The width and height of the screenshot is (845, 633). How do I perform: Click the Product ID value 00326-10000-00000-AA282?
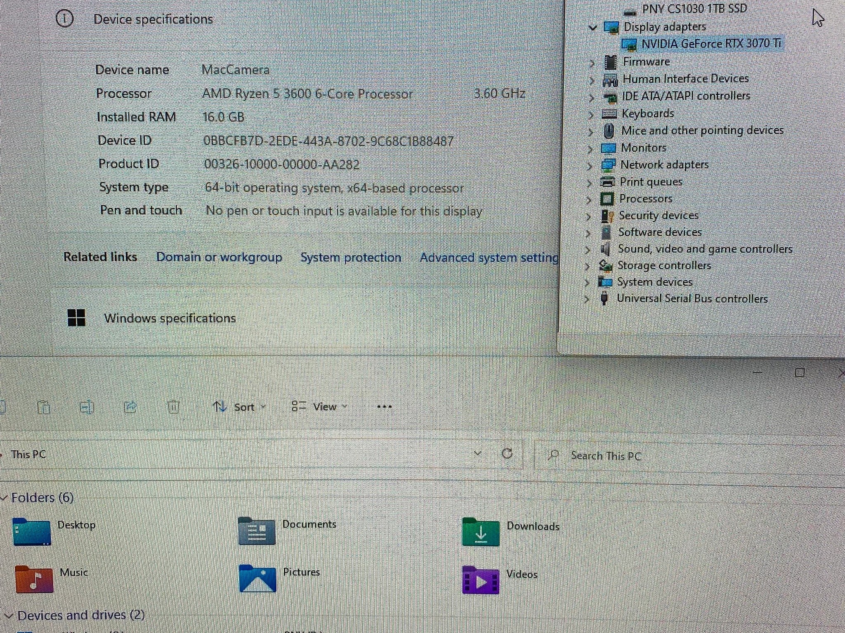(282, 165)
